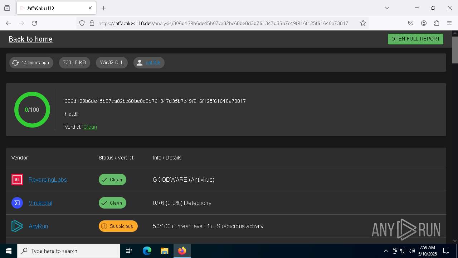This screenshot has width=458, height=258.
Task: Open the notification center icon
Action: click(x=447, y=251)
